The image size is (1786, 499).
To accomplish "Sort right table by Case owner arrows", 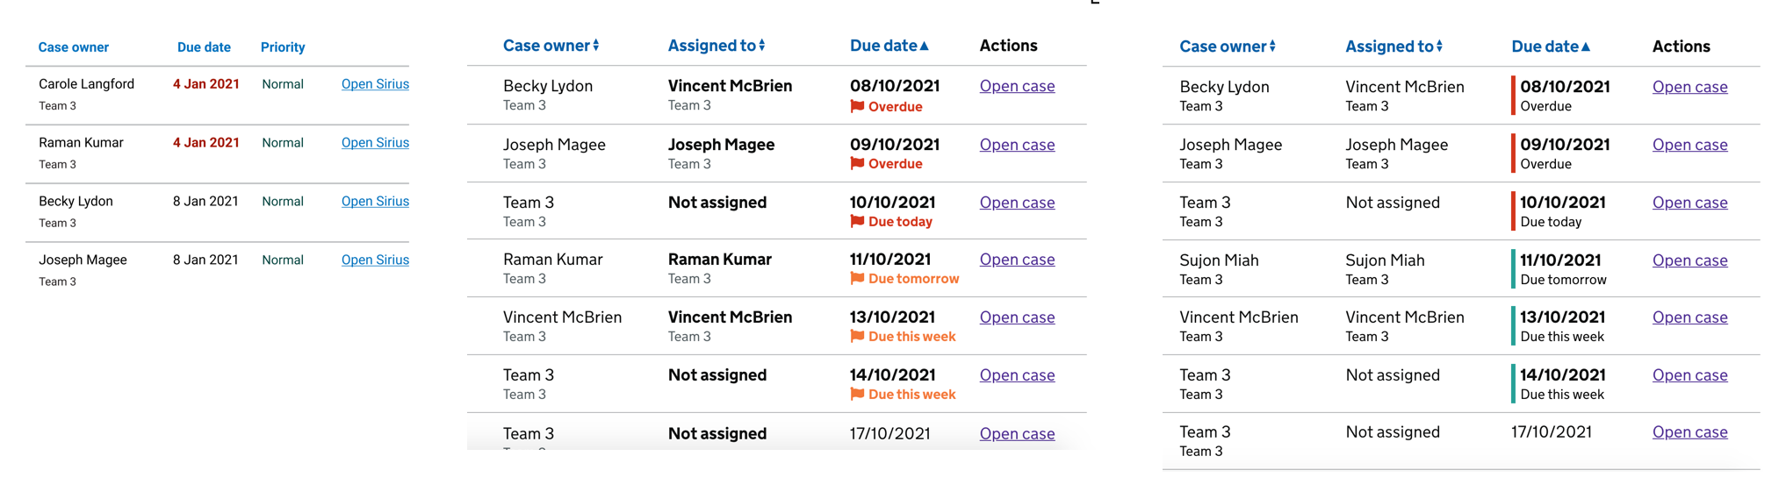I will pyautogui.click(x=1272, y=46).
